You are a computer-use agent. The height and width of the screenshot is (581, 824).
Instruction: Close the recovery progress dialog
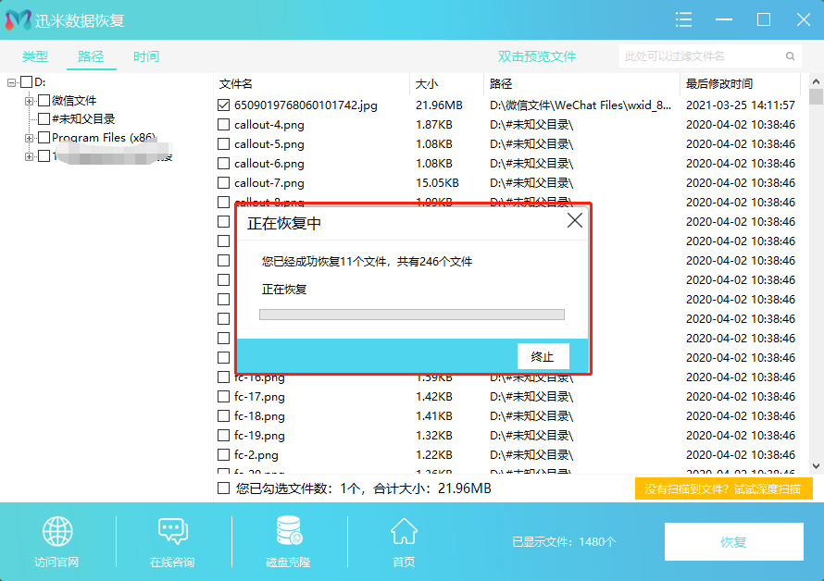tap(575, 221)
